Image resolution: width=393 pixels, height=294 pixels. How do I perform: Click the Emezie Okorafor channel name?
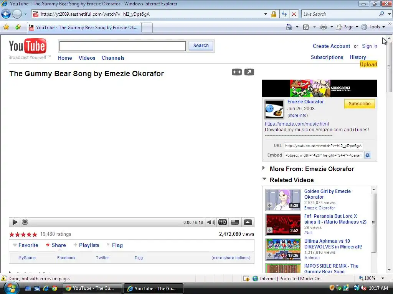click(x=305, y=102)
